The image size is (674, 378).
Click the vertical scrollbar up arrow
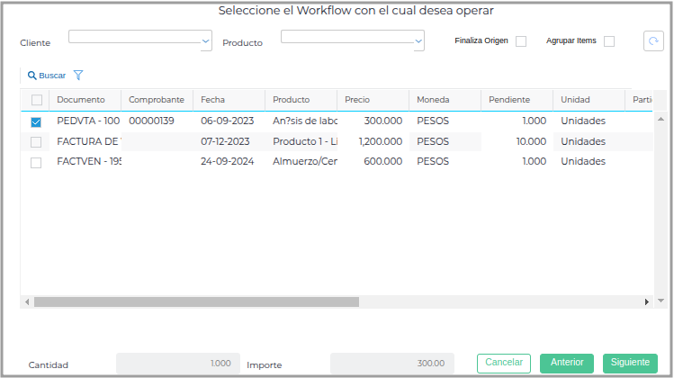coord(661,119)
